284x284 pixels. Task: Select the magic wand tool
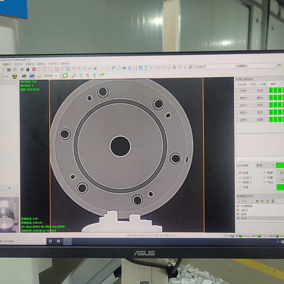[74, 76]
